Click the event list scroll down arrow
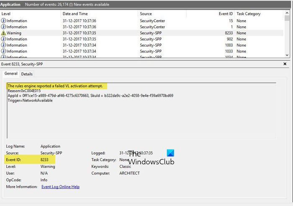 [x=287, y=55]
